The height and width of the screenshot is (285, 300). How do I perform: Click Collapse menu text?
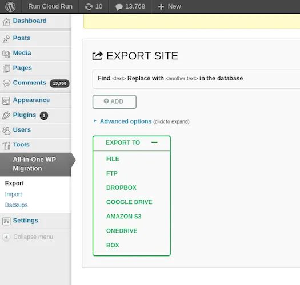[x=33, y=237]
